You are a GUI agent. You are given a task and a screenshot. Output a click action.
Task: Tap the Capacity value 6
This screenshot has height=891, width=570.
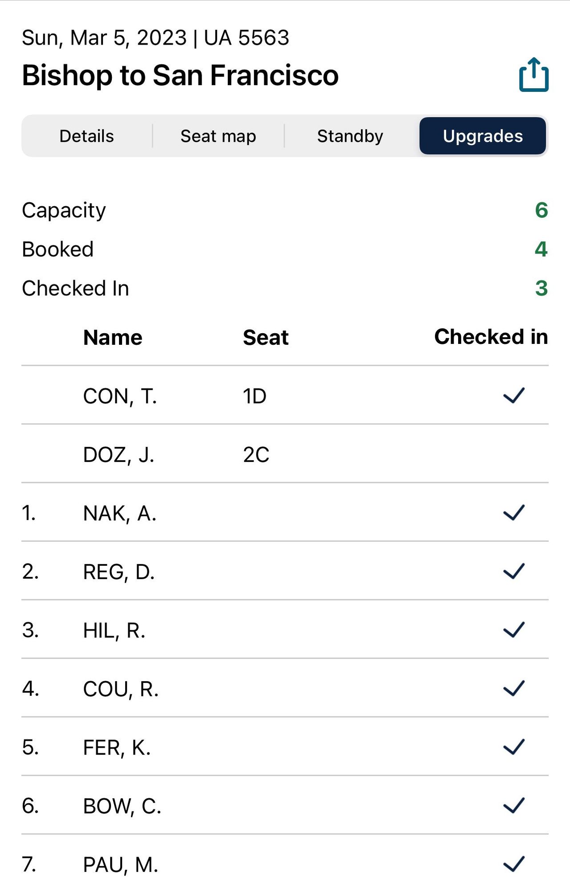click(541, 210)
